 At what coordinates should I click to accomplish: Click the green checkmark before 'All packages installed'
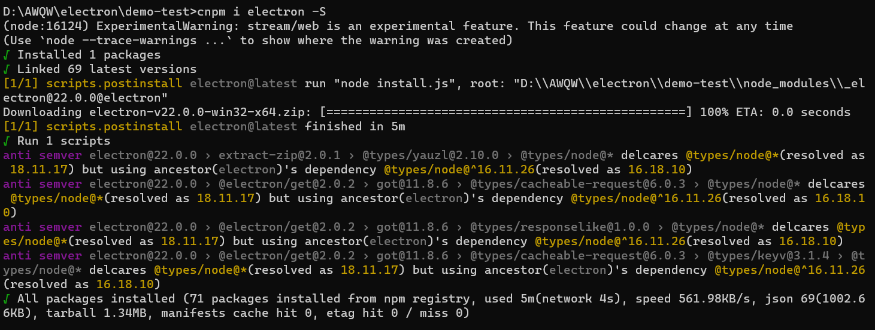pos(6,298)
